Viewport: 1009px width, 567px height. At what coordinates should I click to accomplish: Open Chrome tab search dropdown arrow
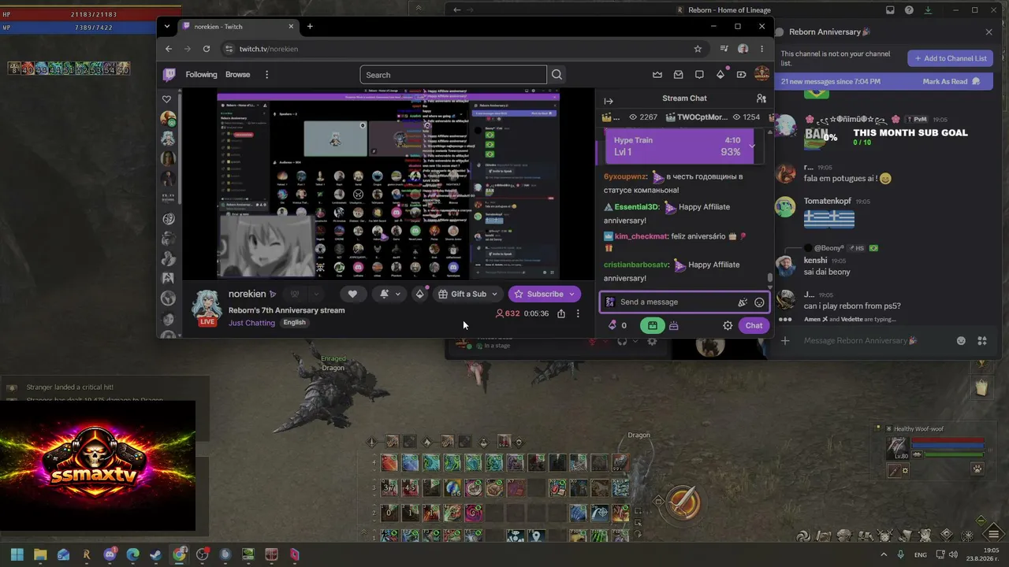[166, 26]
